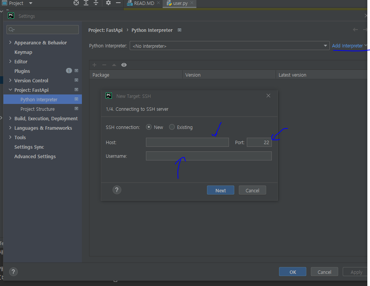370x286 pixels.
Task: Open the Project view dropdown arrow
Action: 30,3
